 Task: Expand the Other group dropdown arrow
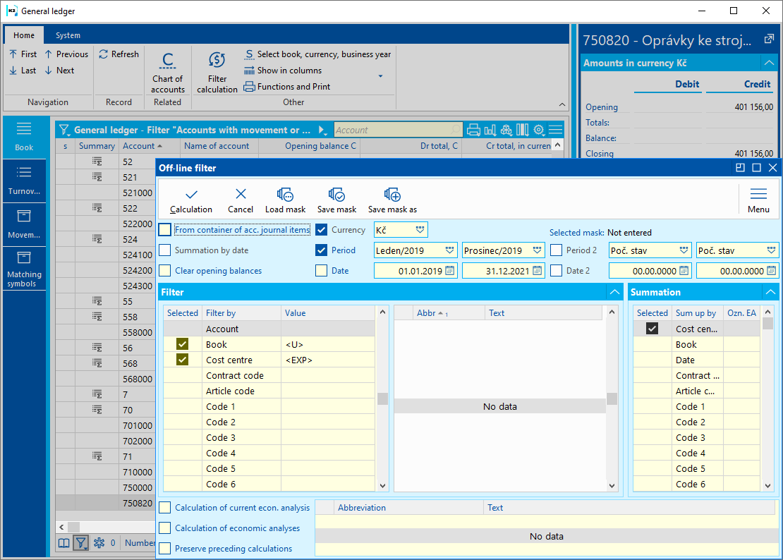380,76
